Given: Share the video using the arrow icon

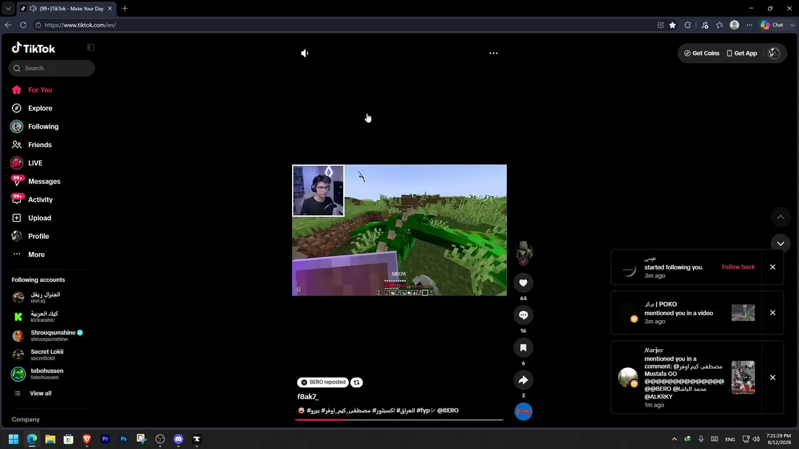Looking at the screenshot, I should click(523, 380).
